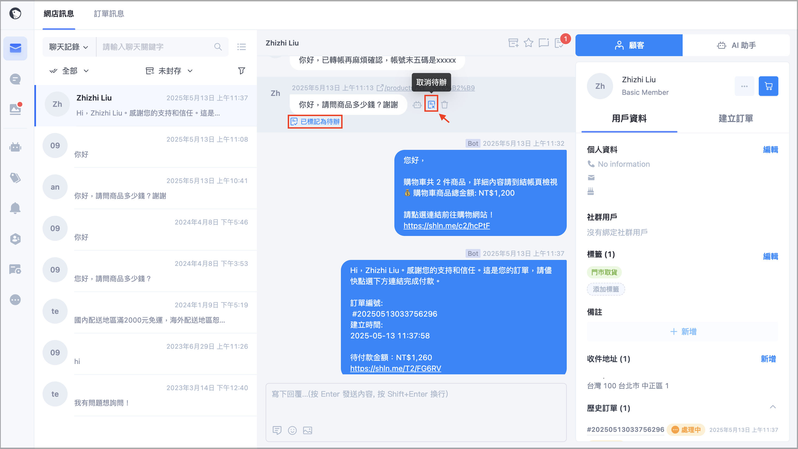Click the app logo icon
This screenshot has height=449, width=798.
[15, 14]
